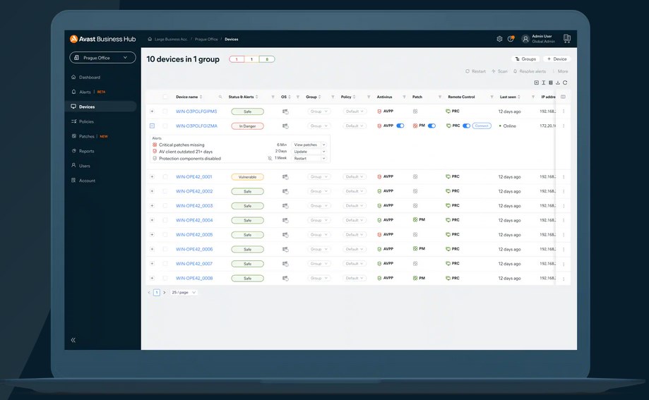The width and height of the screenshot is (649, 400).
Task: Open Admin User profile avatar
Action: [x=525, y=39]
